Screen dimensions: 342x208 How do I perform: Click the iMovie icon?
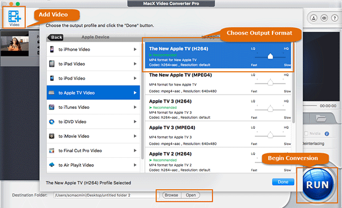click(52, 136)
